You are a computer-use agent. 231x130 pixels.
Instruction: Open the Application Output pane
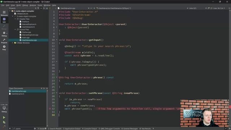[x=72, y=129]
